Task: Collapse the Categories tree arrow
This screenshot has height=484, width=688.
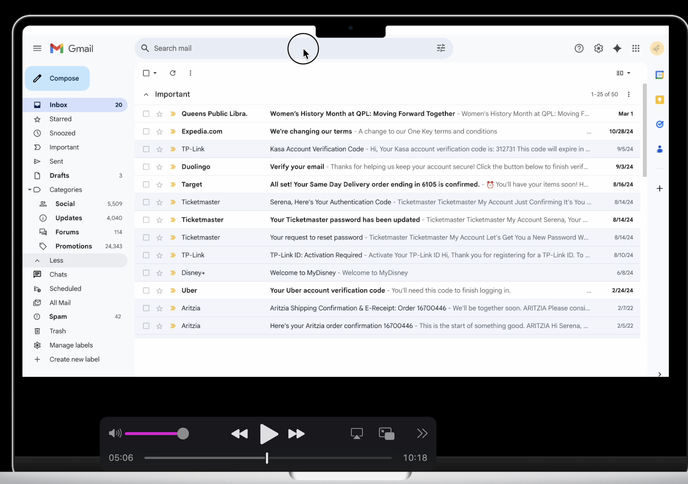Action: coord(29,190)
